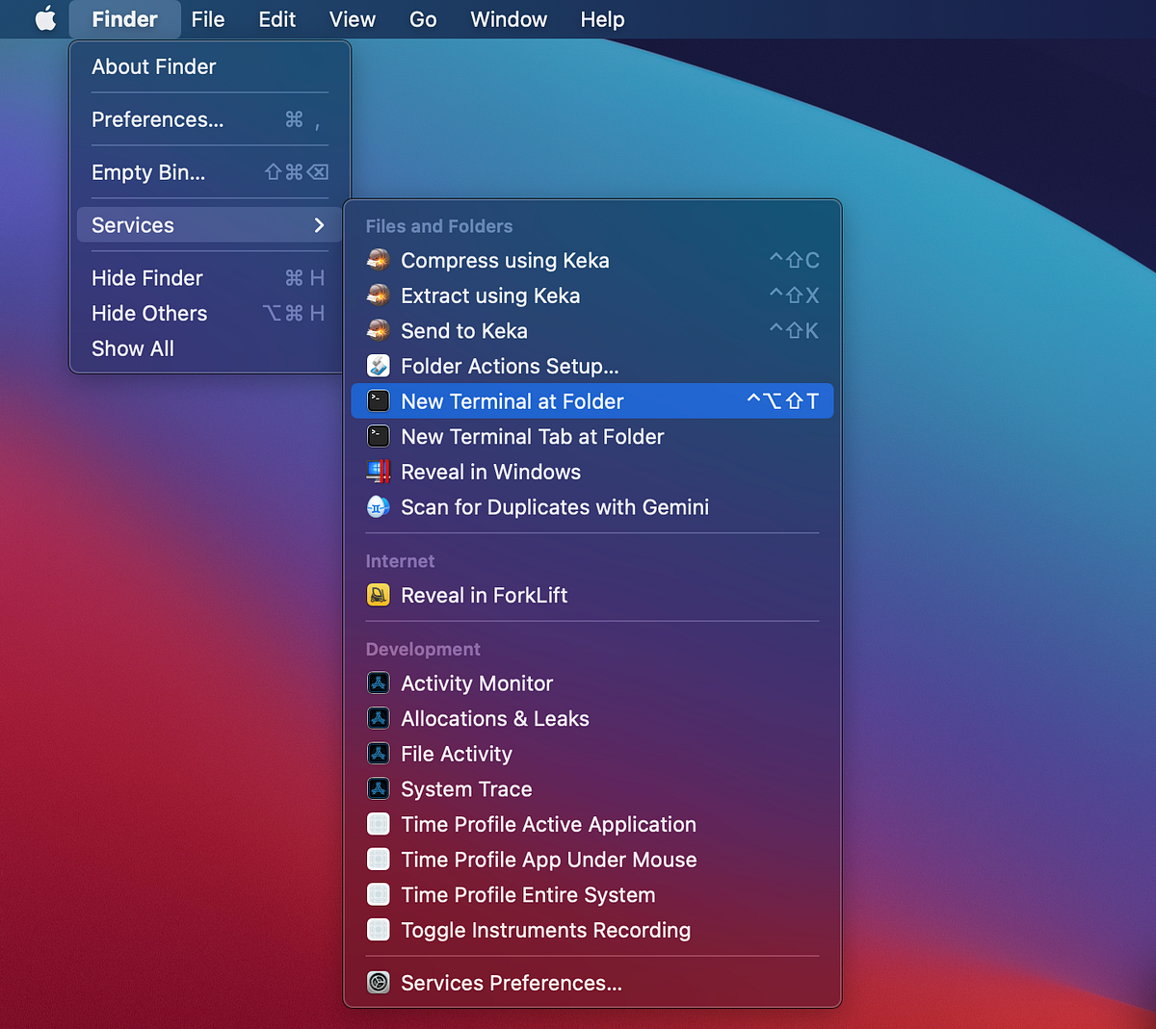Viewport: 1156px width, 1029px height.
Task: Select Compress using Keka text
Action: (x=505, y=261)
